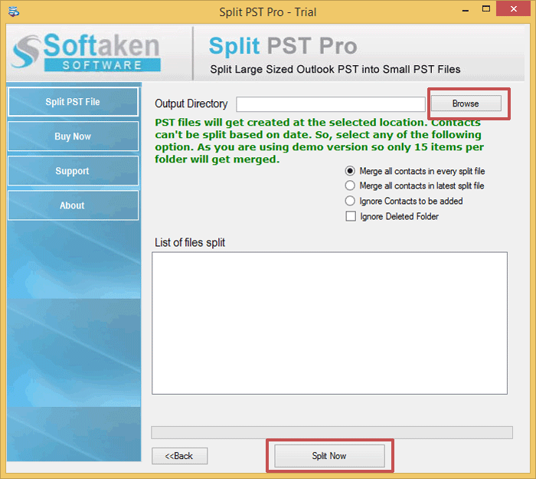Viewport: 536px width, 479px height.
Task: Focus the Output Directory text field
Action: point(331,104)
